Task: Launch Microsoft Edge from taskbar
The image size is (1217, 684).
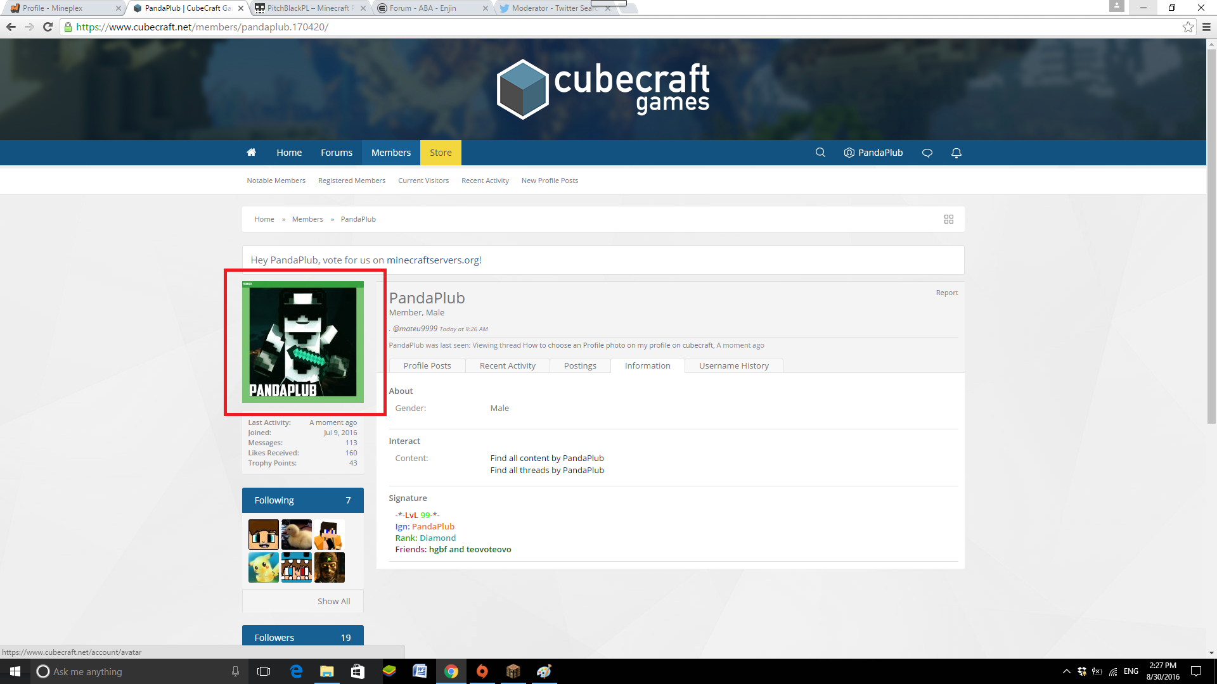Action: pos(296,671)
